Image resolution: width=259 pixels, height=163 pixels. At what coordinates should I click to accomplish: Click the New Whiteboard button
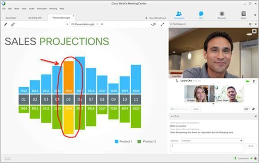[x=155, y=18]
